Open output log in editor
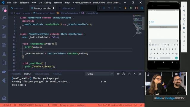 click(129, 74)
